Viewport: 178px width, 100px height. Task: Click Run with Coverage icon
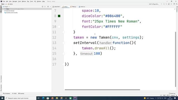tap(166, 4)
